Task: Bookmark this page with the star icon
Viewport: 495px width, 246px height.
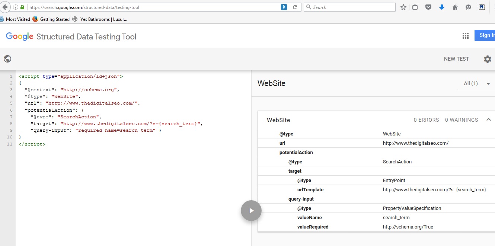Action: 403,7
